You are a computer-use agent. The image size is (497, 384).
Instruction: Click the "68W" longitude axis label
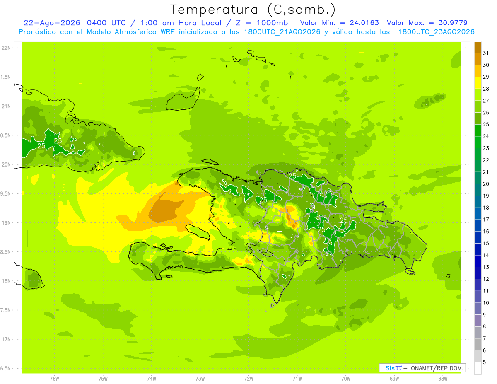pos(443,378)
